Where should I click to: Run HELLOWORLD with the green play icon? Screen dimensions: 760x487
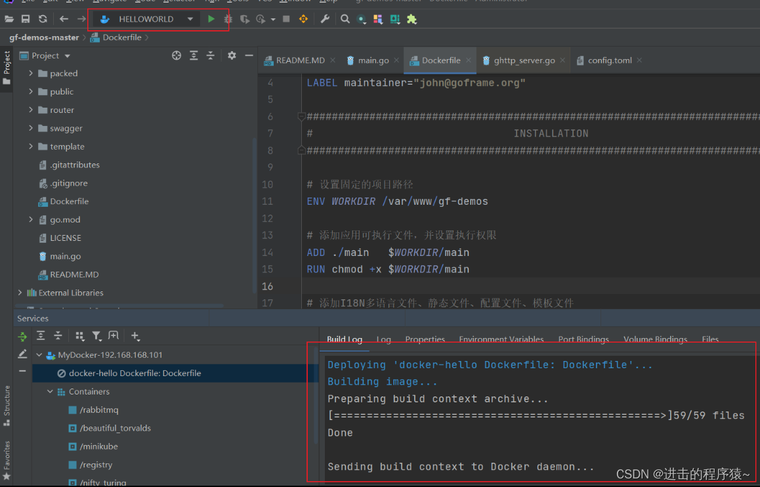[x=211, y=19]
